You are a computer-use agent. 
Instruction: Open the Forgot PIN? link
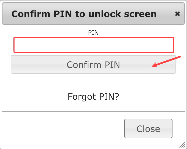pos(93,97)
